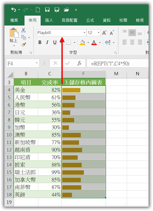The width and height of the screenshot is (153, 211).
Task: Click the Select All corner triangle
Action: [10, 74]
